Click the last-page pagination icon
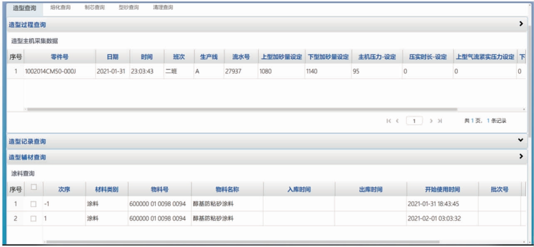The image size is (534, 247). [x=440, y=120]
